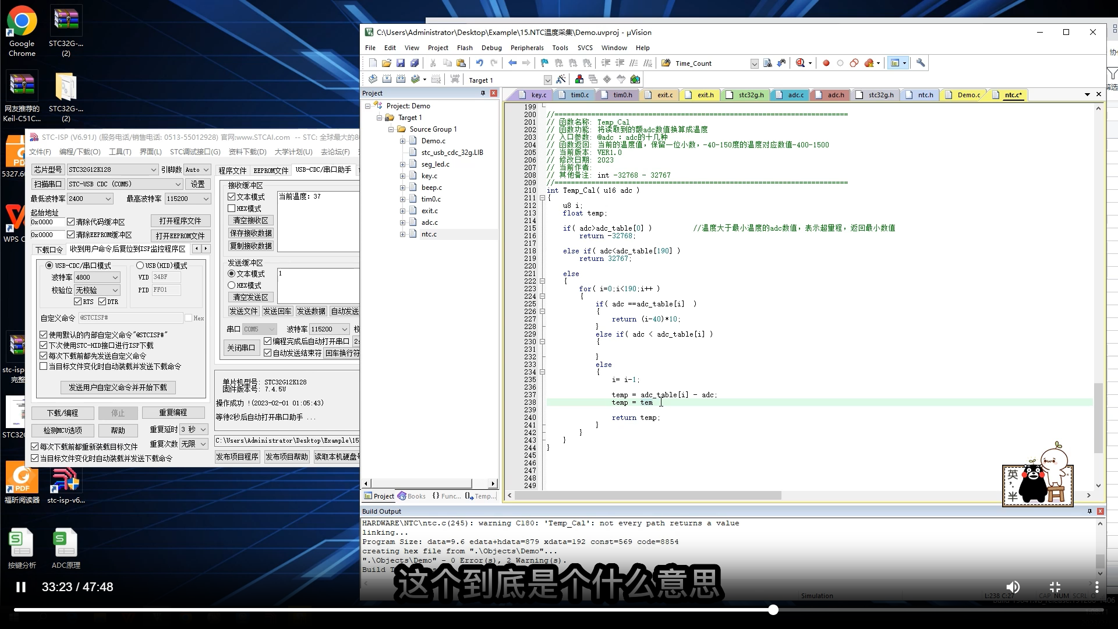Image resolution: width=1118 pixels, height=629 pixels.
Task: Open the 最低波特率 2400 dropdown
Action: (90, 199)
